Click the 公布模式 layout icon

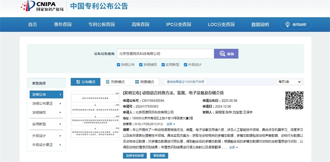78,82
